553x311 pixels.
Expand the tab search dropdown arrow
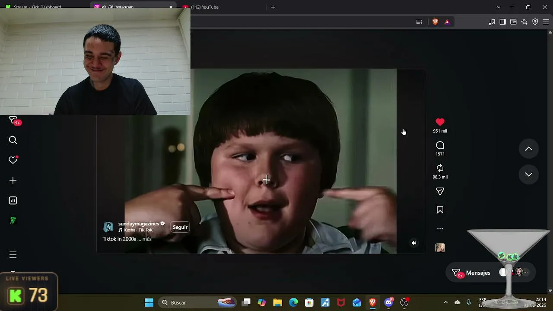499,7
